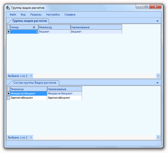The width and height of the screenshot is (168, 153).
Task: Sort by the Номер column header
Action: click(24, 27)
